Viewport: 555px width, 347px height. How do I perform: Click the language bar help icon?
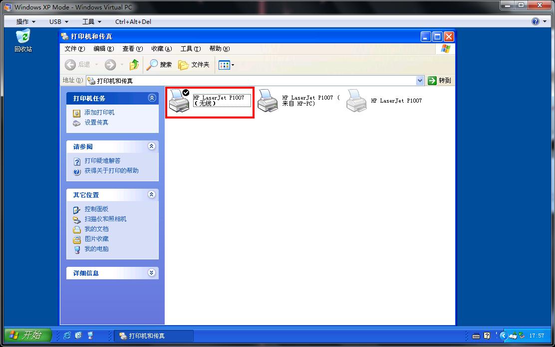[487, 336]
